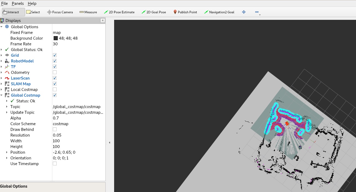
Task: Open the File menu
Action: point(4,3)
